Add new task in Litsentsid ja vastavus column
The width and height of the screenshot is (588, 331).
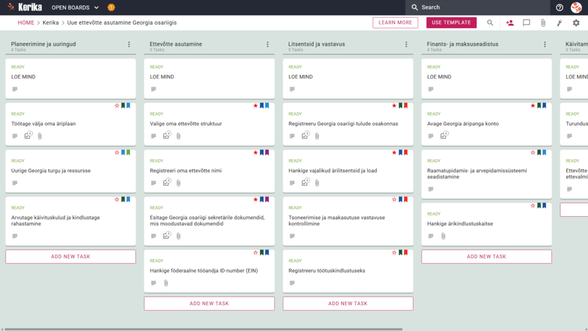coord(348,303)
